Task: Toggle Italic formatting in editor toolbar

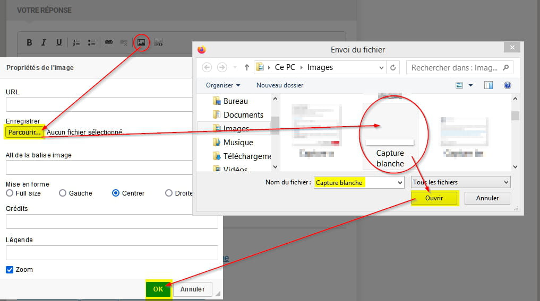Action: [44, 42]
